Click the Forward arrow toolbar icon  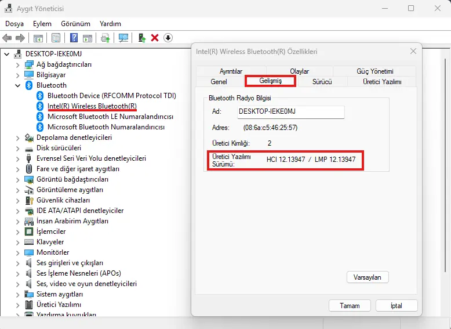coord(20,38)
